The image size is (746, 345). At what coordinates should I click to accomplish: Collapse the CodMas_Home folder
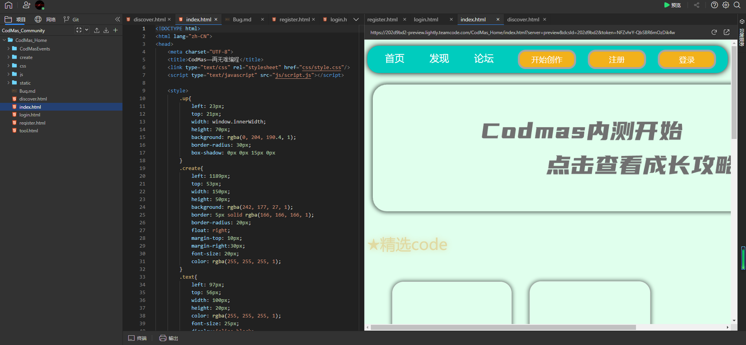click(x=4, y=40)
